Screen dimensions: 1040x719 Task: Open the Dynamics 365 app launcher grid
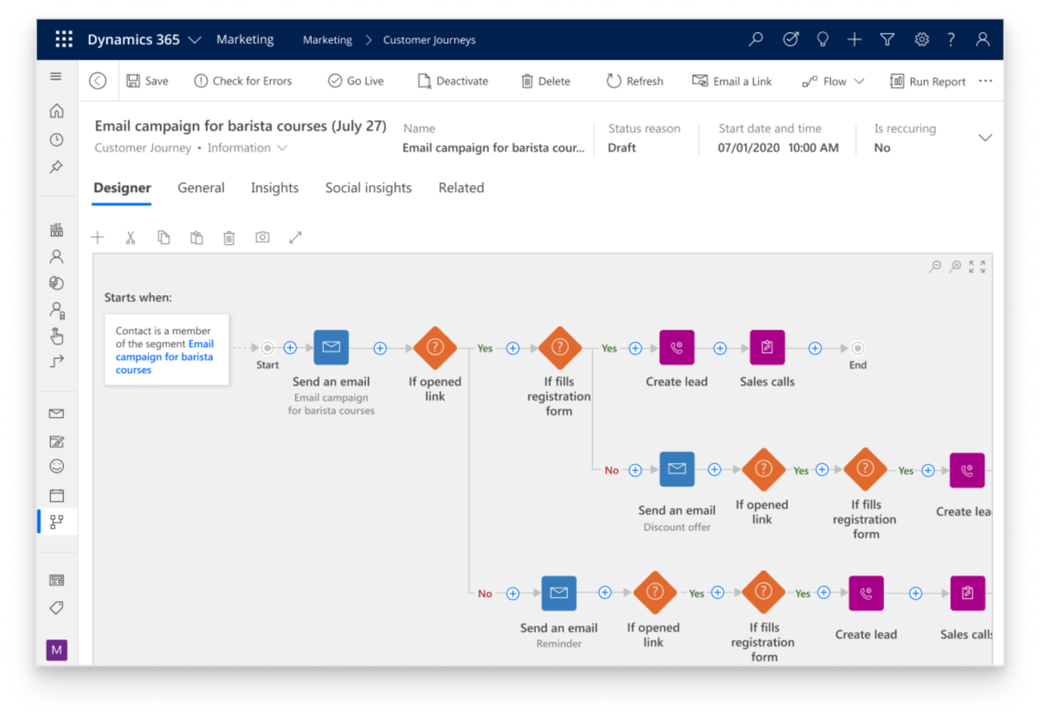pos(64,40)
